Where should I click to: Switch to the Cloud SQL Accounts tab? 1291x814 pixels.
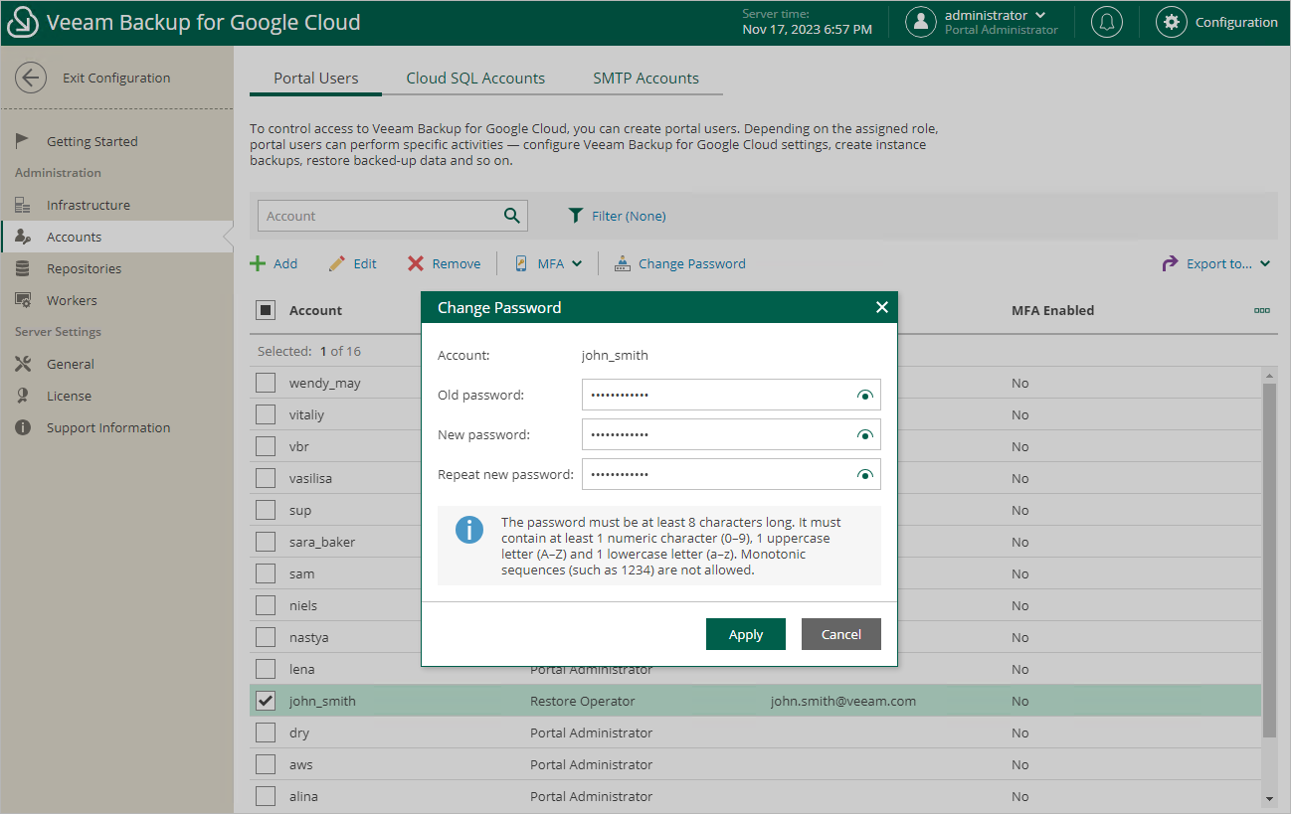point(475,79)
